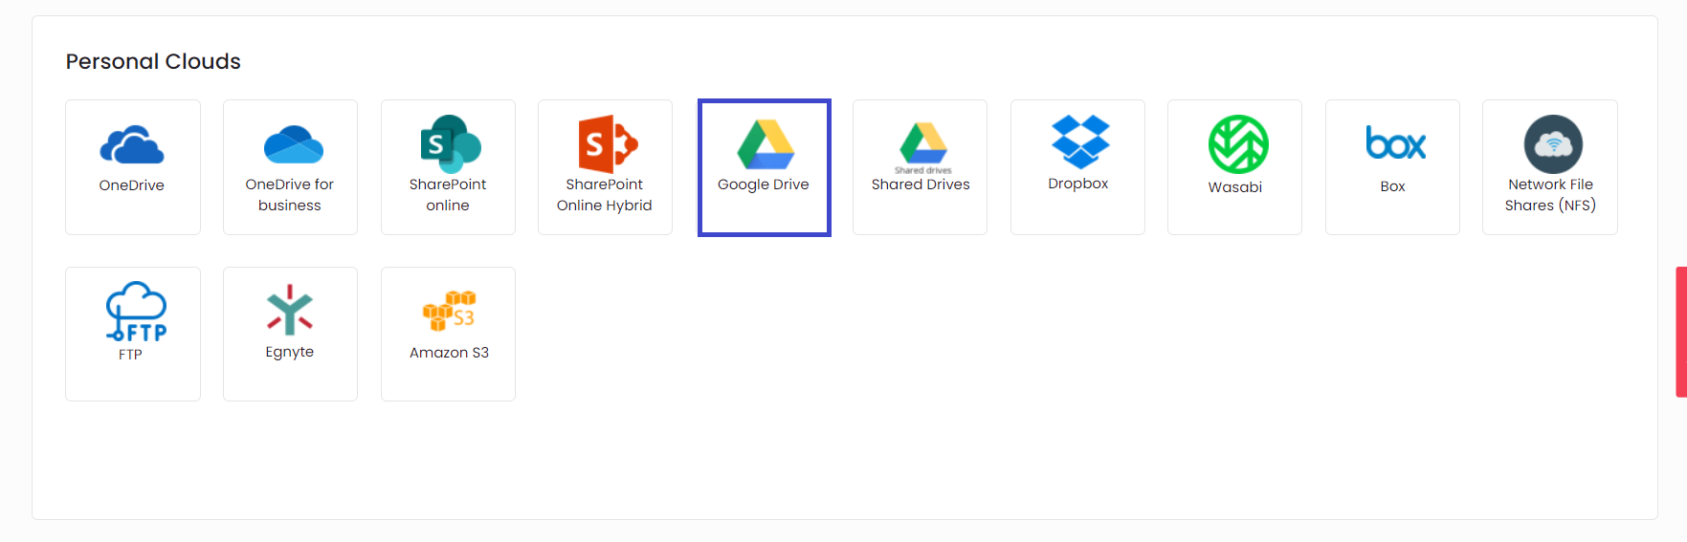Select the Egnyte logo icon
The width and height of the screenshot is (1687, 542).
(290, 310)
